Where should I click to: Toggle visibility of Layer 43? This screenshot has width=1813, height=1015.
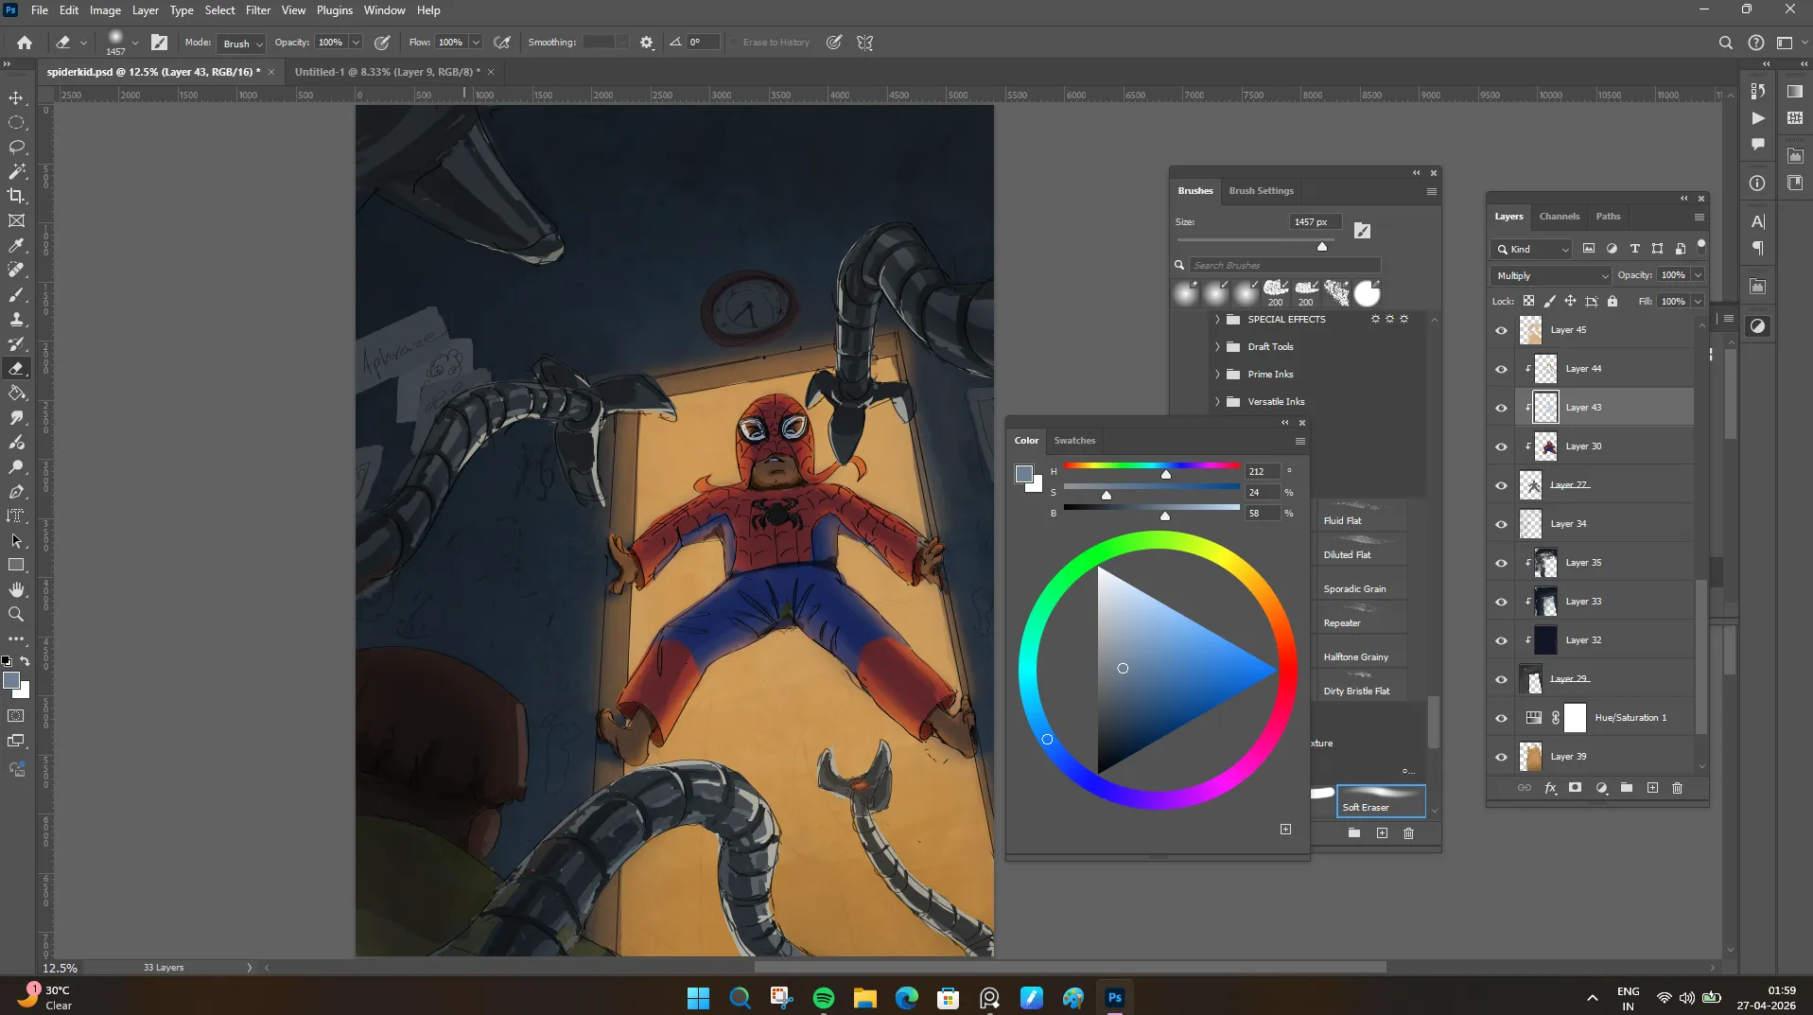(x=1501, y=408)
